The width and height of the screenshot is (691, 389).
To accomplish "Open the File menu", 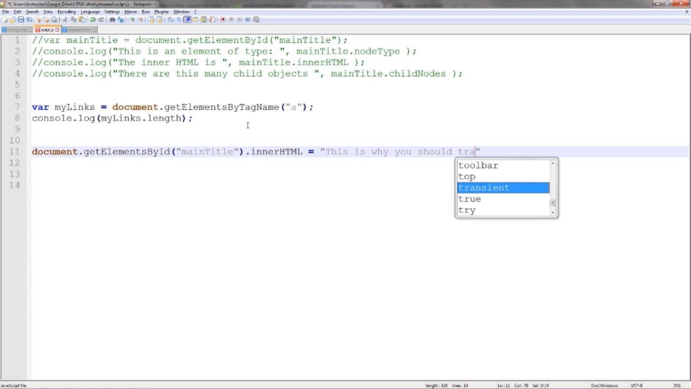I will point(5,11).
